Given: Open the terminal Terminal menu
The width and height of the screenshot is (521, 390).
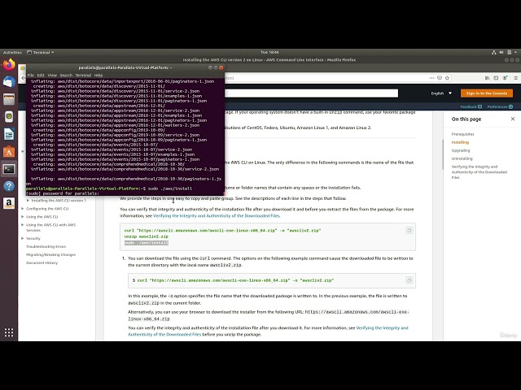Looking at the screenshot, I should pos(83,76).
